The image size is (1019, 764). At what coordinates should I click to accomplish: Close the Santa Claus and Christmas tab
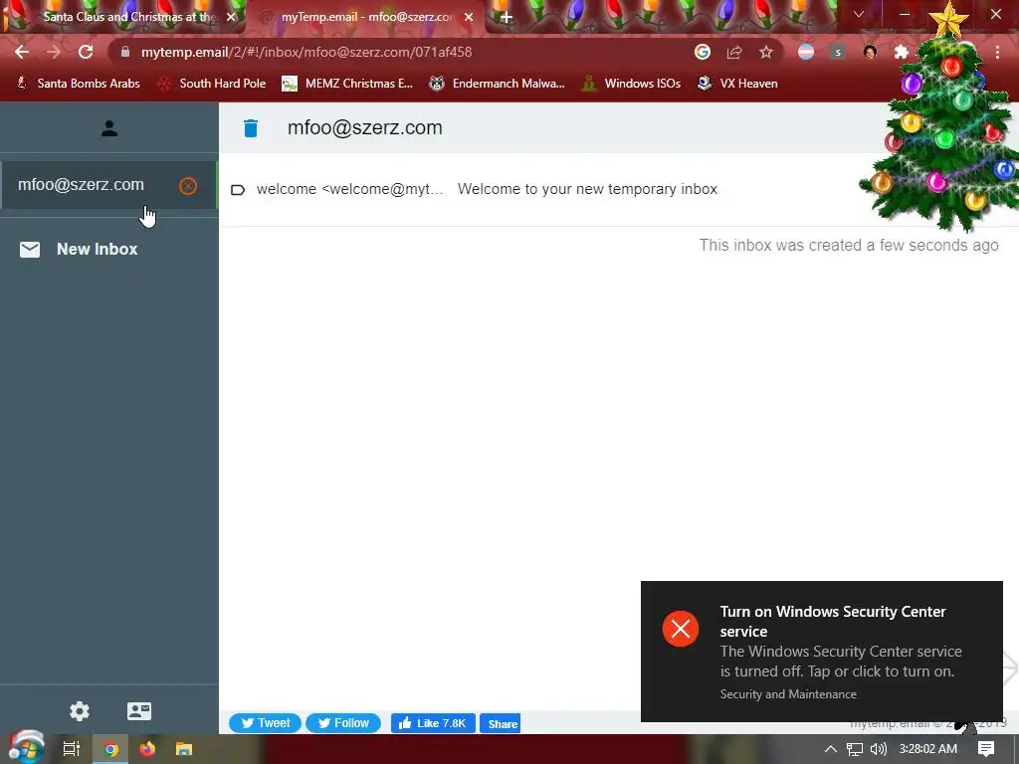231,17
